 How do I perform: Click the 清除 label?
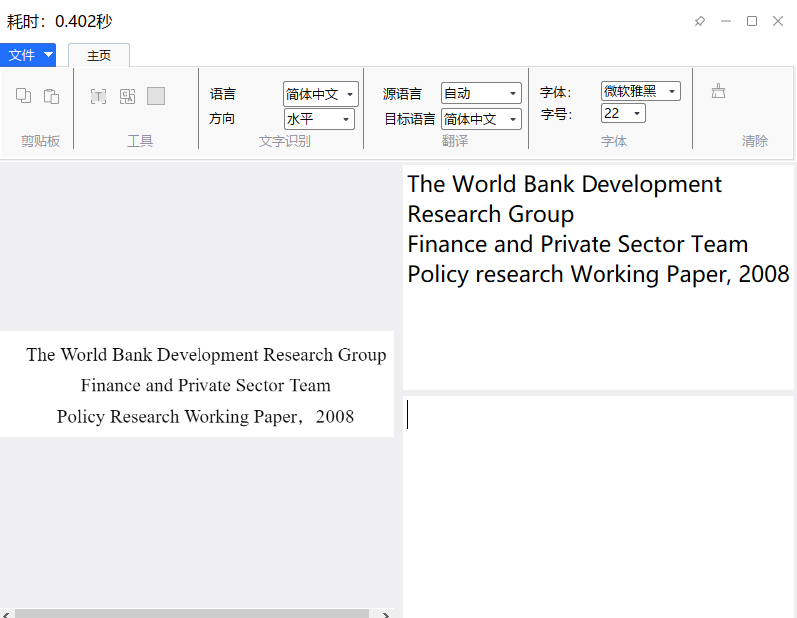[754, 141]
